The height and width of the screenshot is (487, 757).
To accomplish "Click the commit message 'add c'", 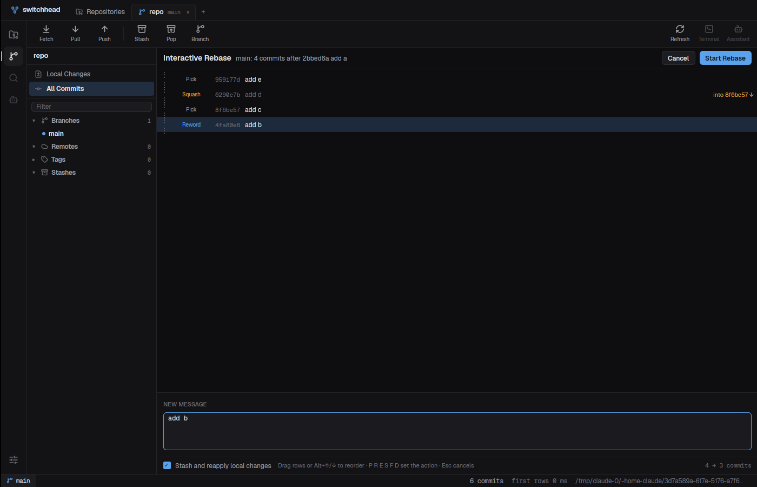I will click(253, 110).
